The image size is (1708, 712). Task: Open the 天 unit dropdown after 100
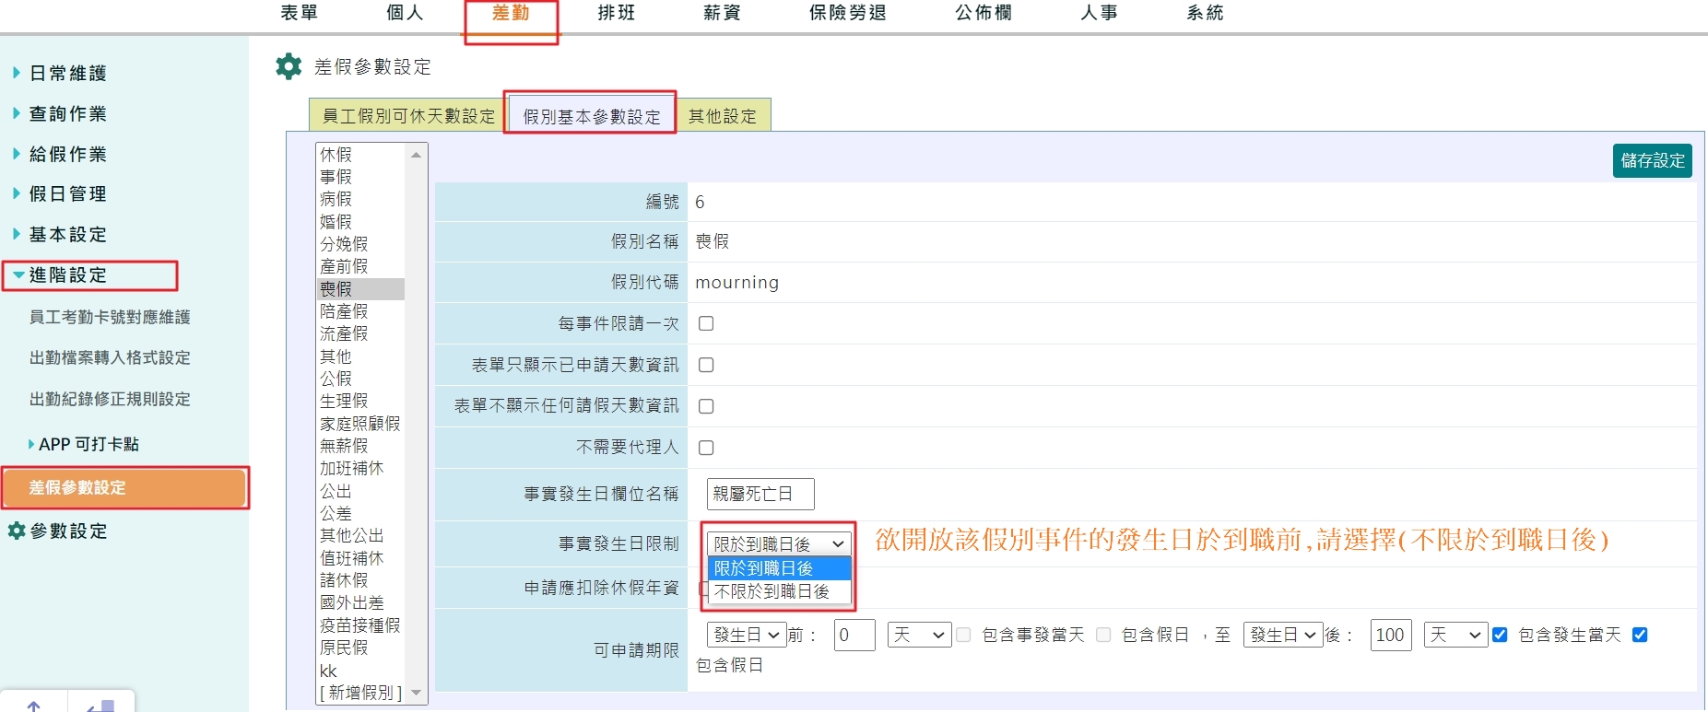pyautogui.click(x=1455, y=635)
